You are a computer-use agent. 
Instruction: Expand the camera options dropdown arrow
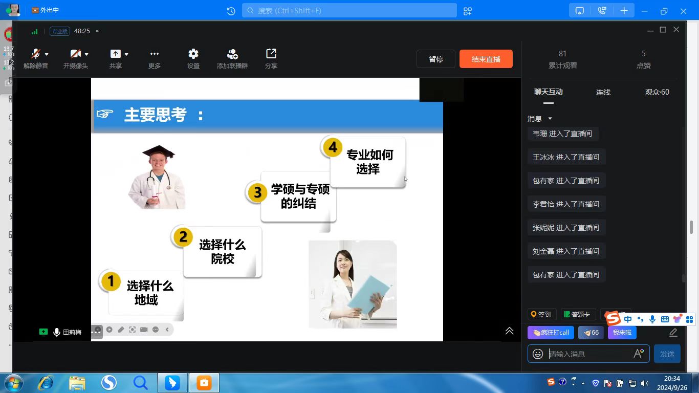click(86, 54)
